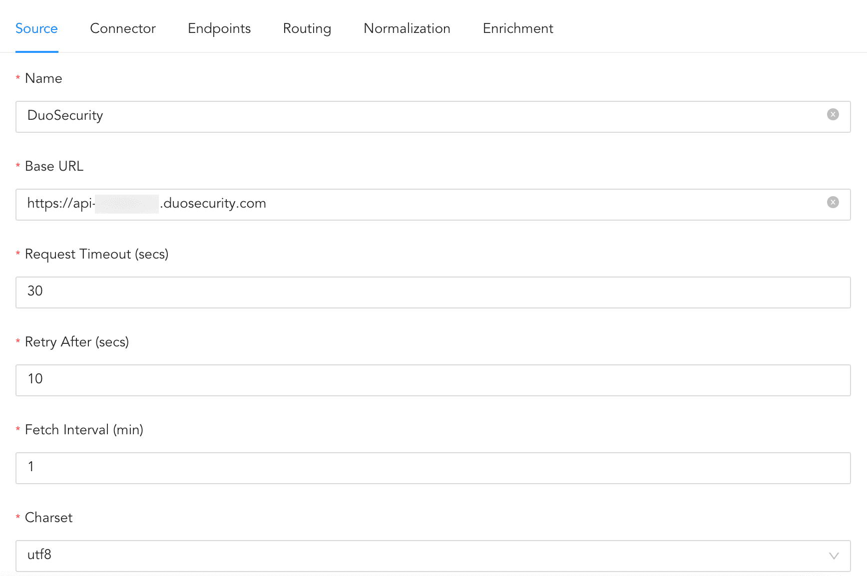This screenshot has width=867, height=576.
Task: Click the "Request Timeout (secs)" label
Action: pyautogui.click(x=96, y=254)
